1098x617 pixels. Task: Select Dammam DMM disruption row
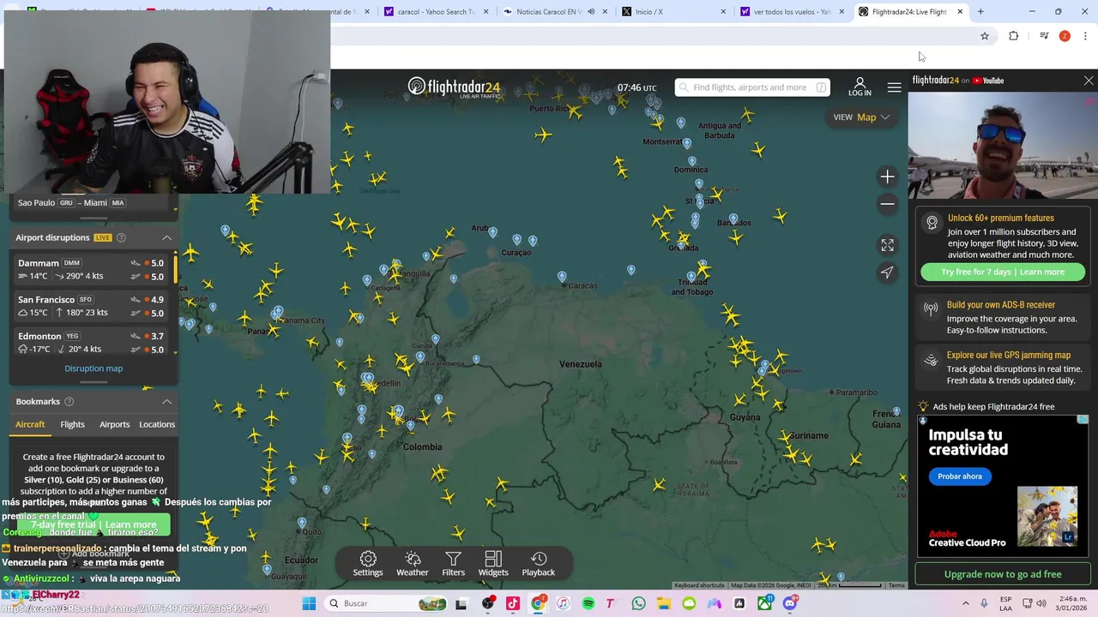[x=93, y=269]
